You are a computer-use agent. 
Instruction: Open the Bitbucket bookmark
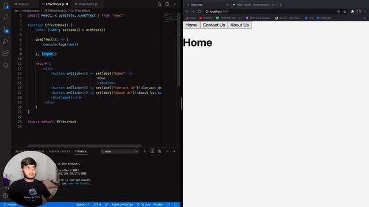[x=324, y=18]
